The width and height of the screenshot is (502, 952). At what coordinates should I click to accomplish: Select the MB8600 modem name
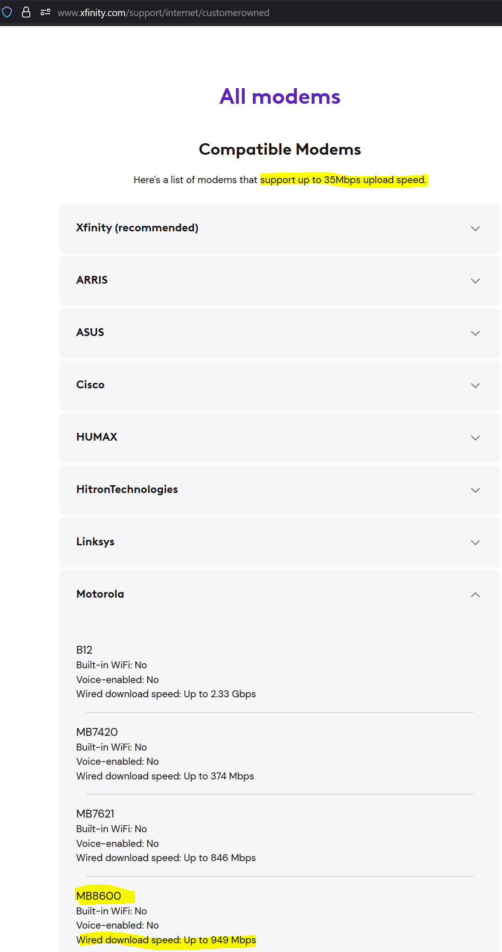[x=99, y=896]
